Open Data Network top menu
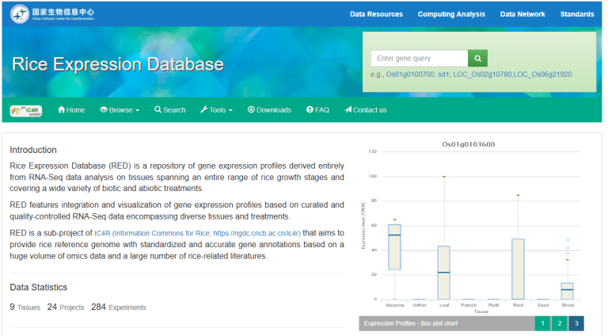This screenshot has width=608, height=336. pyautogui.click(x=522, y=14)
